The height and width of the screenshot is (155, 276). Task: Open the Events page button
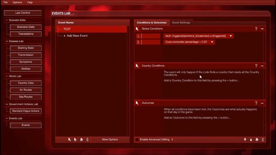[26, 125]
